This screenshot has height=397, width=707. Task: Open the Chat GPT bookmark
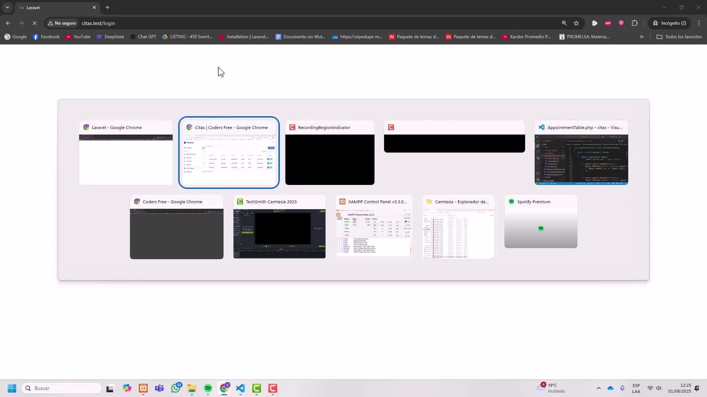click(143, 37)
